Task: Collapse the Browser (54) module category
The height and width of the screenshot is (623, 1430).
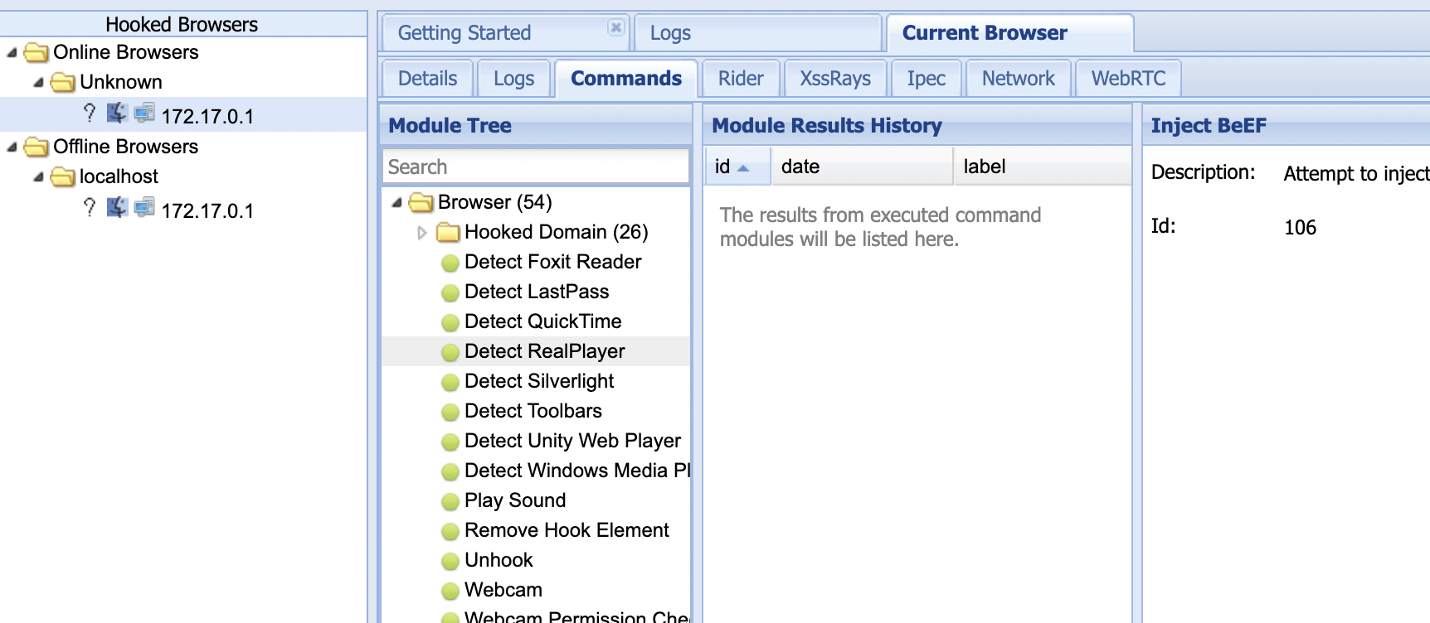Action: tap(397, 203)
